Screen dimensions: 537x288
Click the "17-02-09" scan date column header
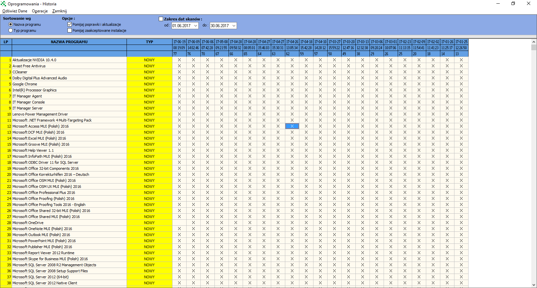pos(419,42)
